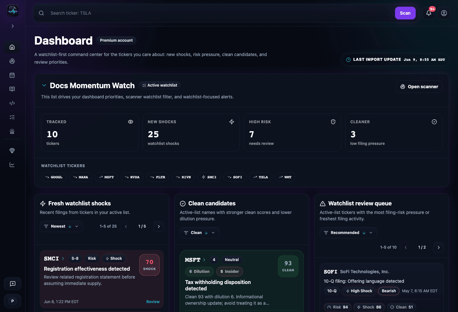
Task: Click the SOFI ticker in review queue
Action: tap(330, 272)
